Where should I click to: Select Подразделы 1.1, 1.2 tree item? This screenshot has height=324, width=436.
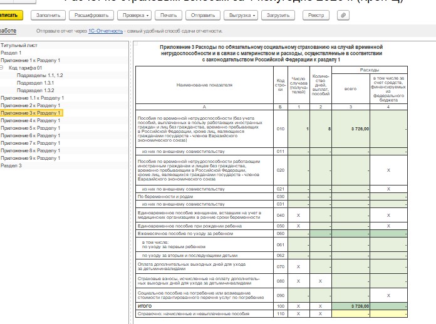pyautogui.click(x=39, y=75)
